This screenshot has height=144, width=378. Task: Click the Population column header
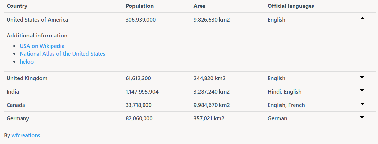[x=140, y=6]
